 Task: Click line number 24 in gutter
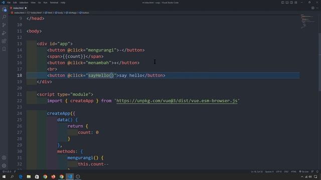[x=20, y=113]
